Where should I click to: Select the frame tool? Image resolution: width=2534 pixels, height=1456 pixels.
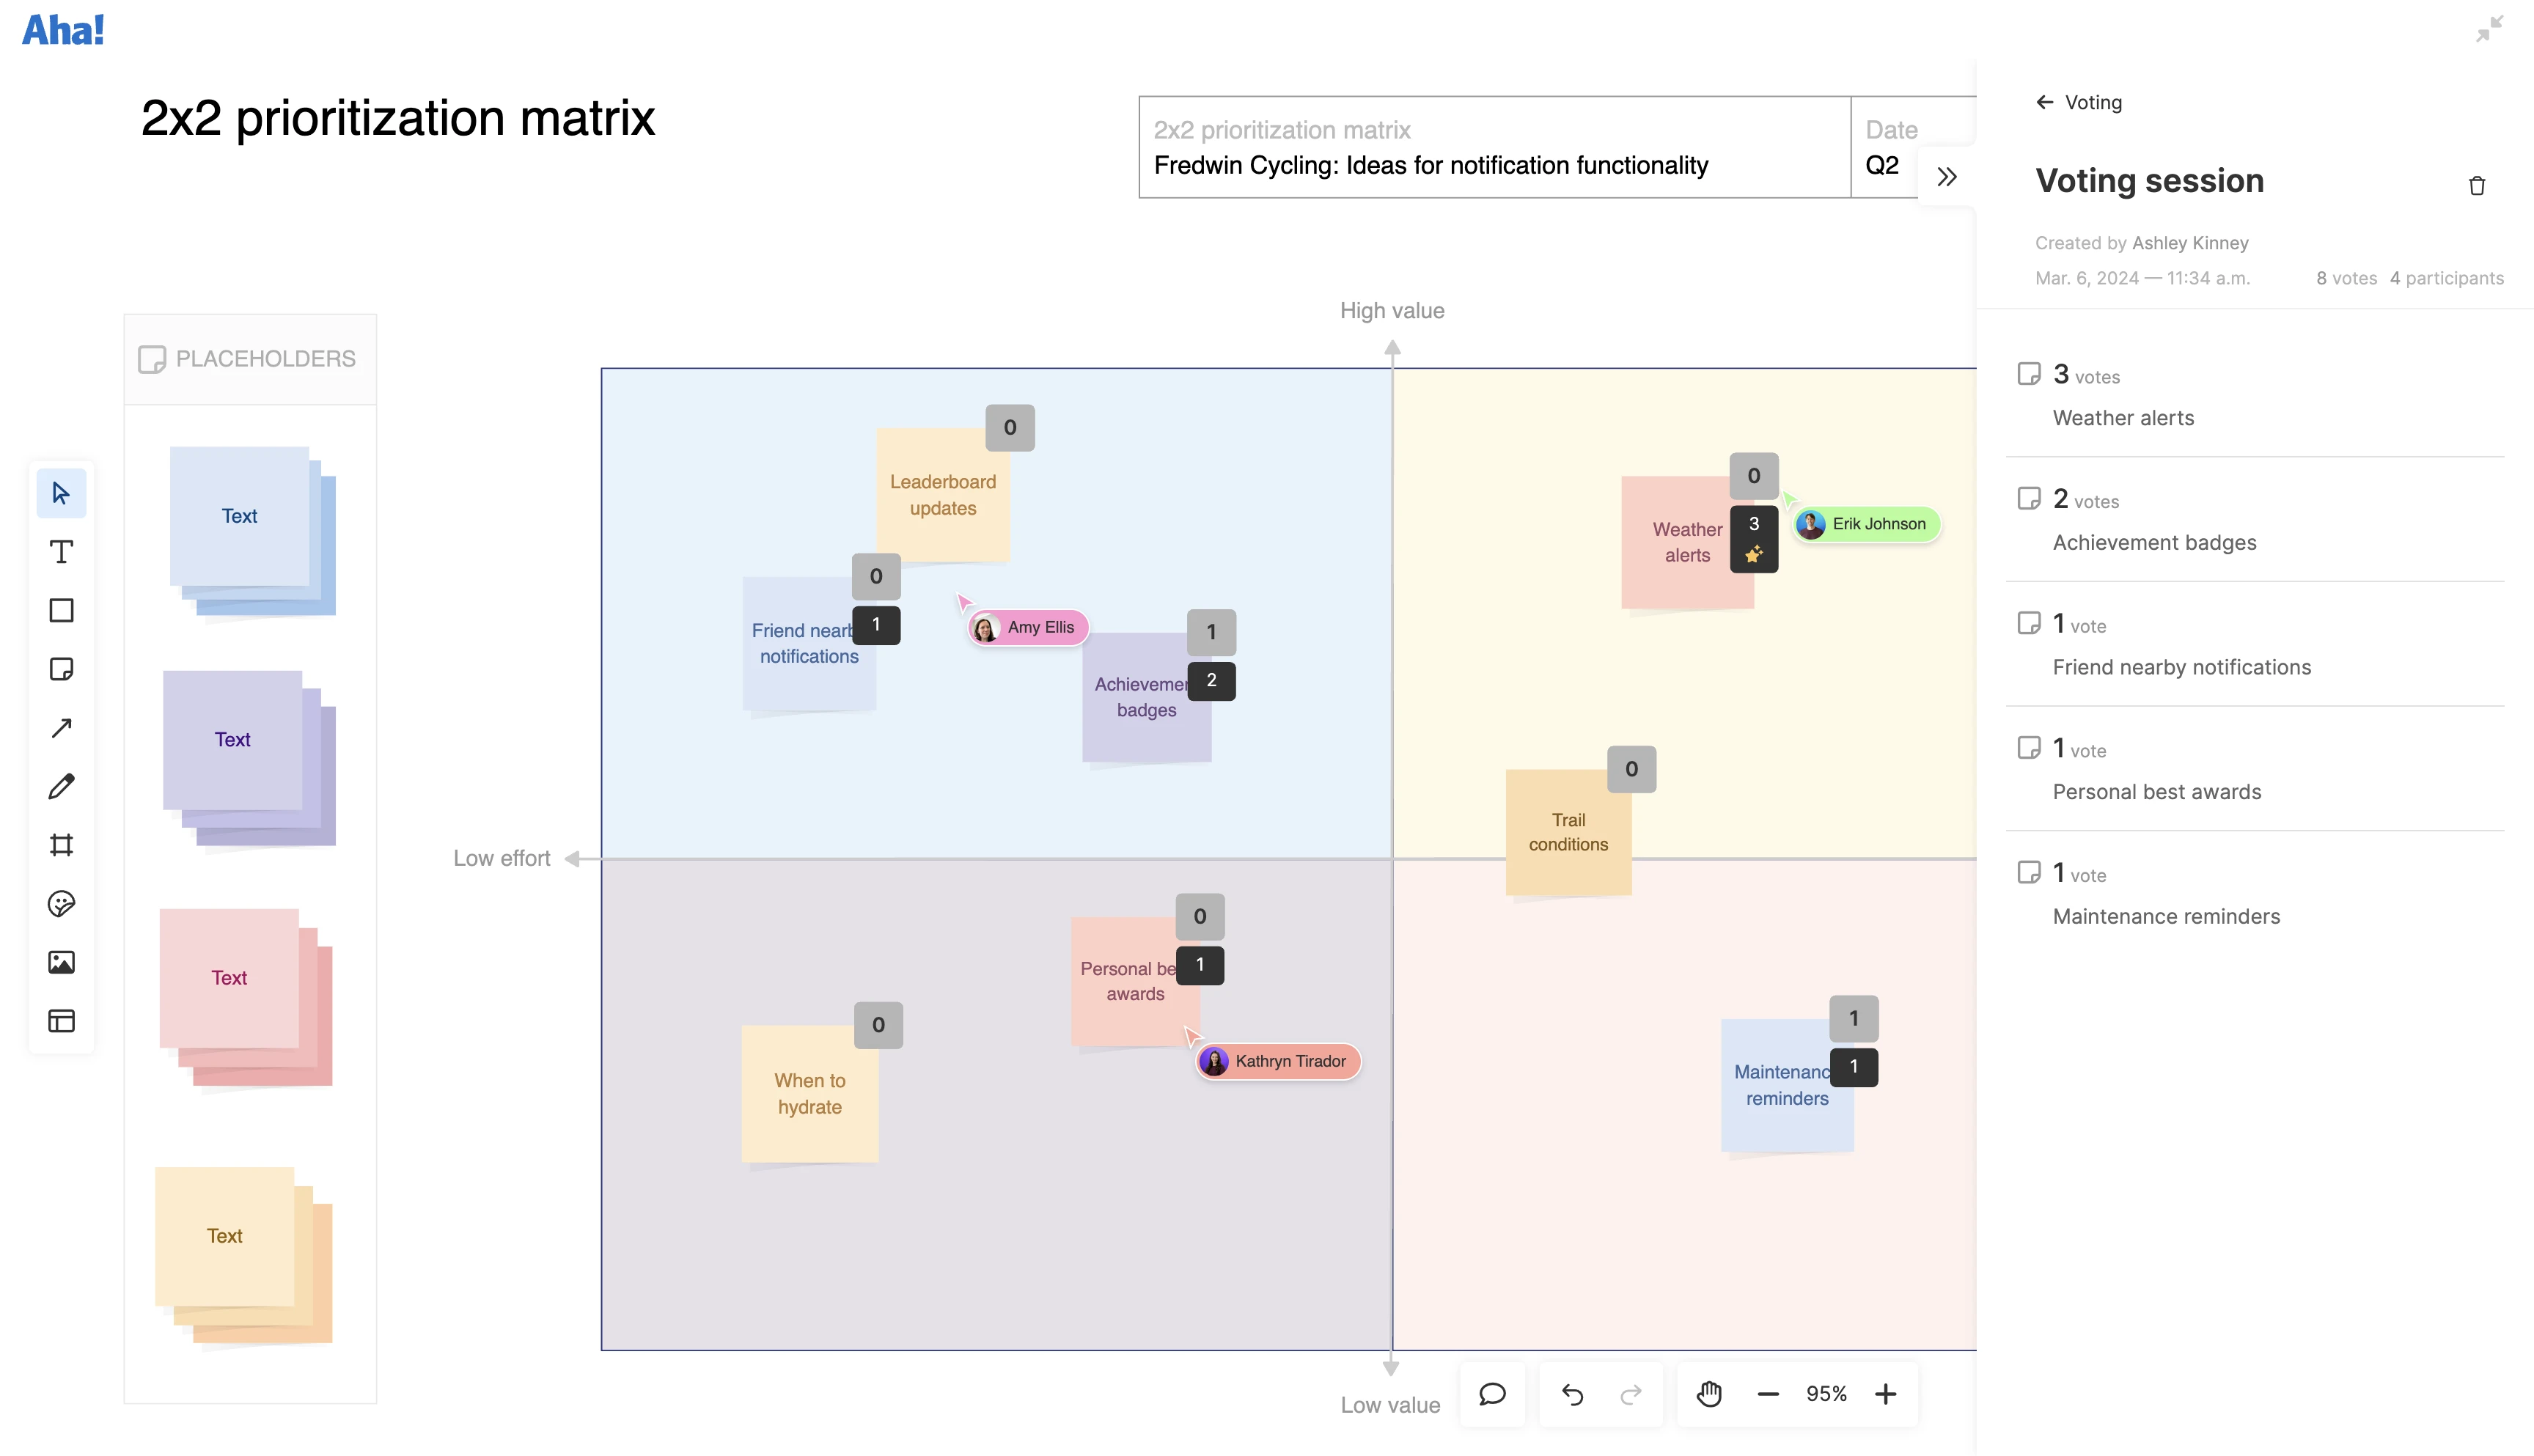(x=61, y=845)
